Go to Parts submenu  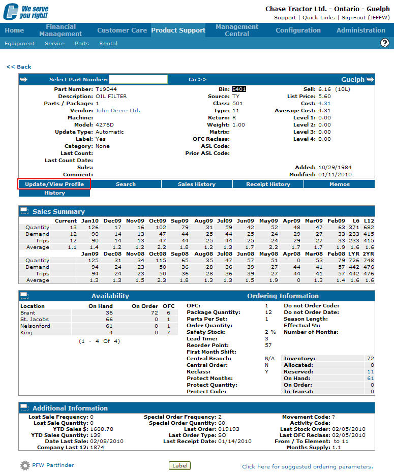pyautogui.click(x=82, y=44)
